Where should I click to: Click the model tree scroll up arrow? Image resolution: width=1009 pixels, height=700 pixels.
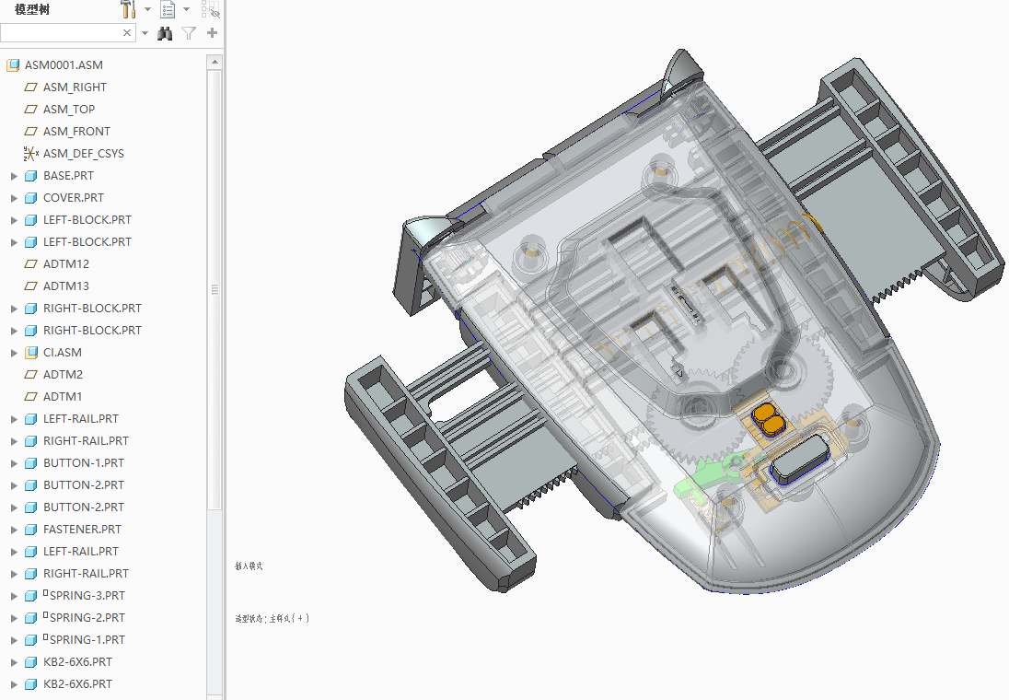[x=215, y=63]
